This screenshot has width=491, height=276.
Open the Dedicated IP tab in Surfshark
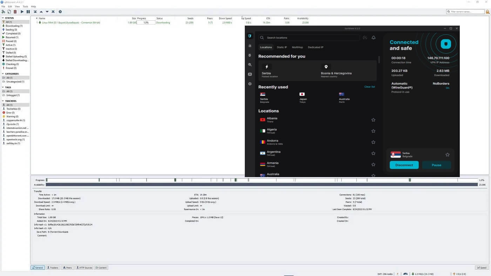(316, 47)
